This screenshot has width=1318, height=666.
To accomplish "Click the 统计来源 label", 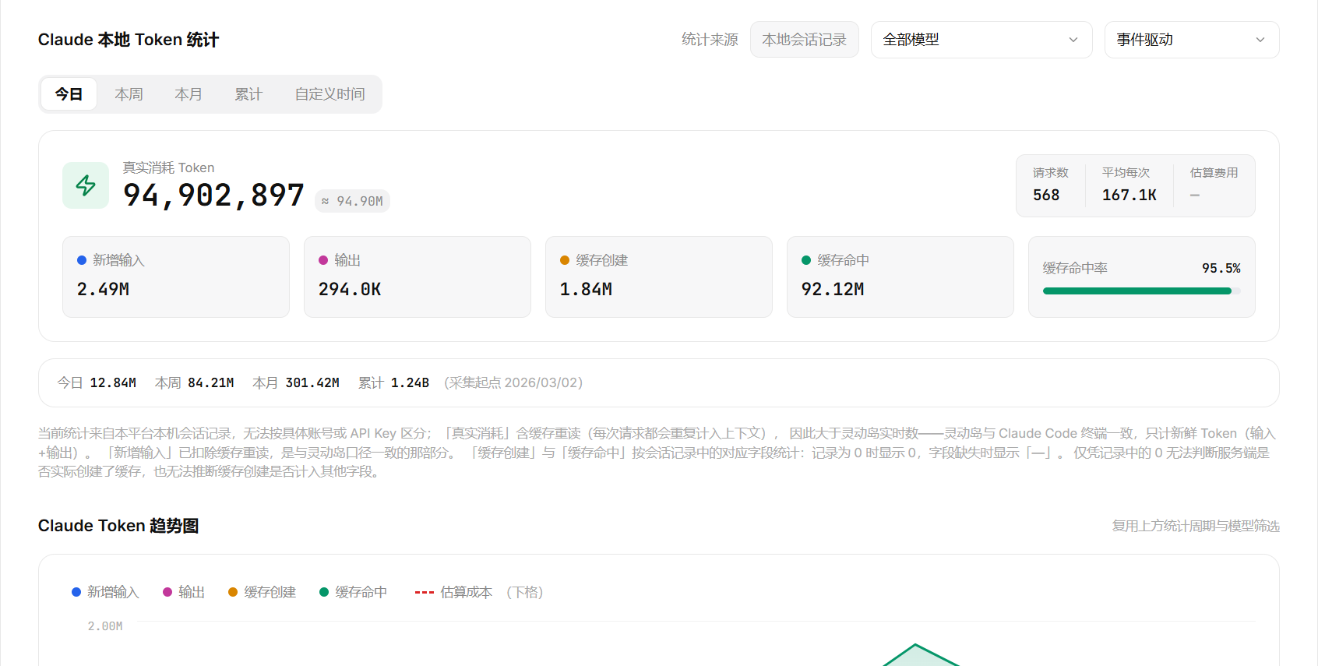I will coord(710,40).
